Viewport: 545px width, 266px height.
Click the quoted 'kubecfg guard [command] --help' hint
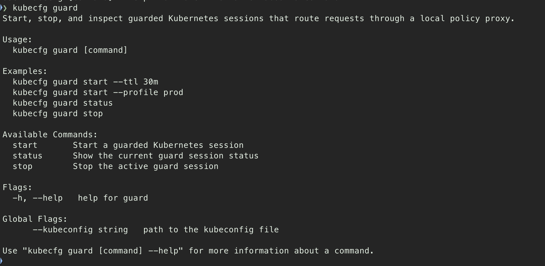(x=103, y=251)
